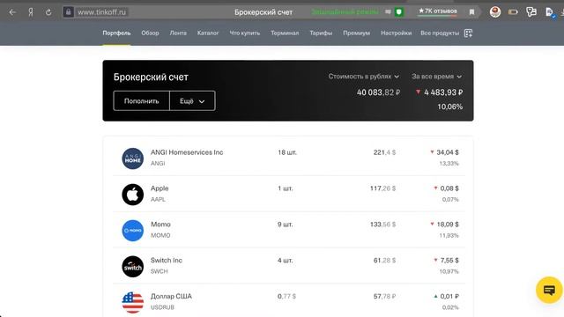This screenshot has height=317, width=564.
Task: Open the Портфель tab
Action: click(x=116, y=33)
